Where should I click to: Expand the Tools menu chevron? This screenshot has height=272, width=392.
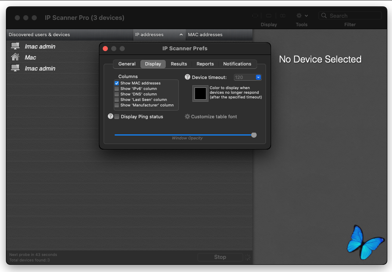[306, 16]
